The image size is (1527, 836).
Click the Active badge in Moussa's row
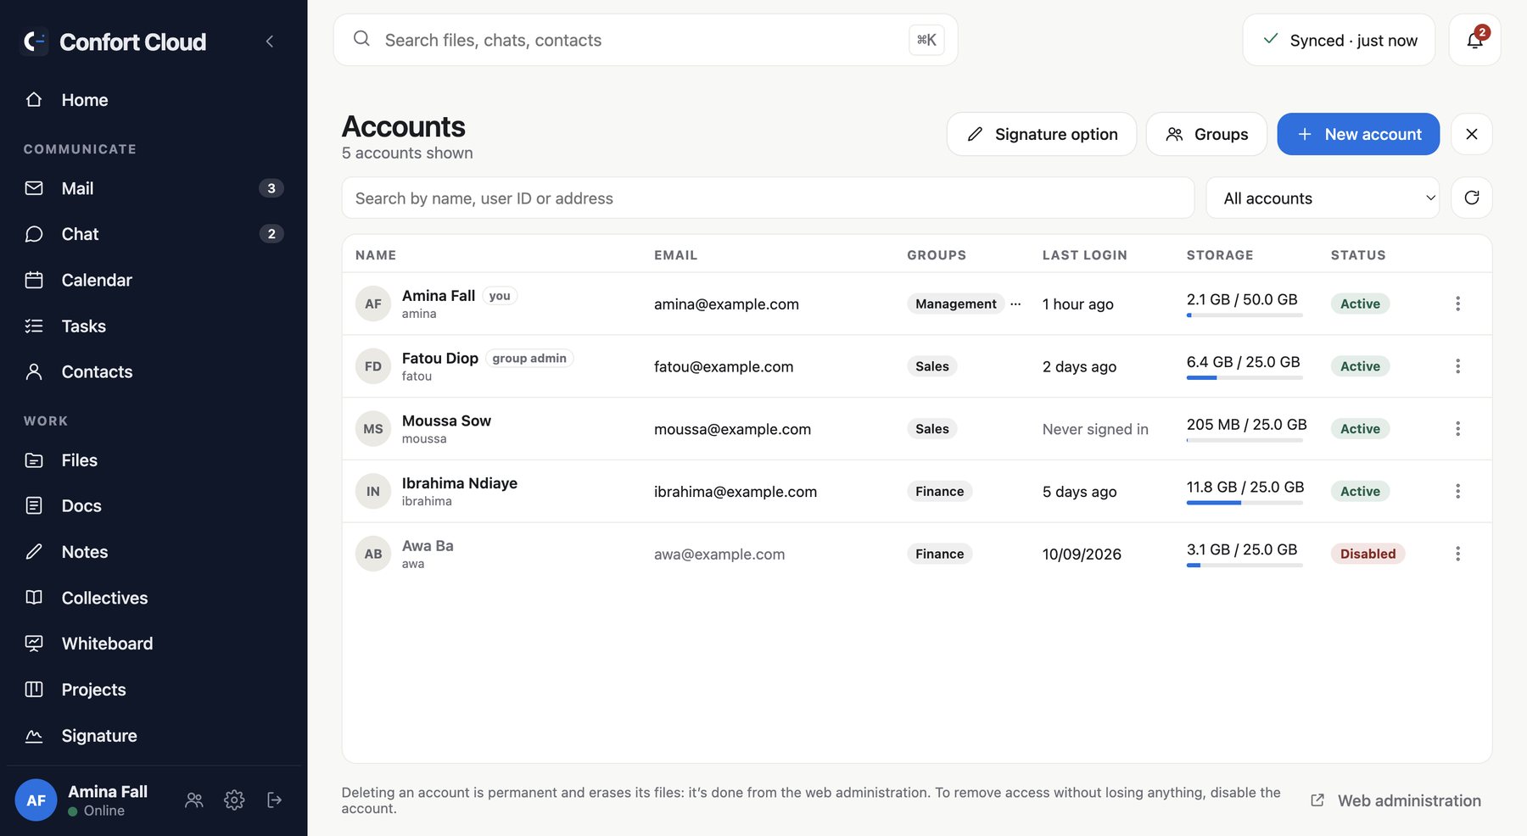1360,429
